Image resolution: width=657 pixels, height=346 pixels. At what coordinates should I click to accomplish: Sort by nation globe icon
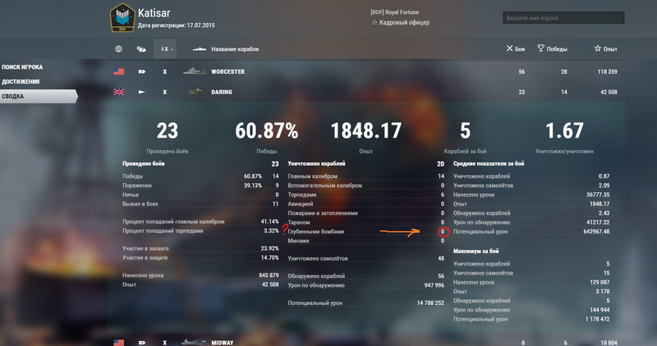click(x=119, y=49)
